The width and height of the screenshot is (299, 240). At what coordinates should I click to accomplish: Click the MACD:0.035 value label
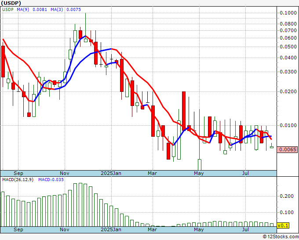pyautogui.click(x=51, y=180)
